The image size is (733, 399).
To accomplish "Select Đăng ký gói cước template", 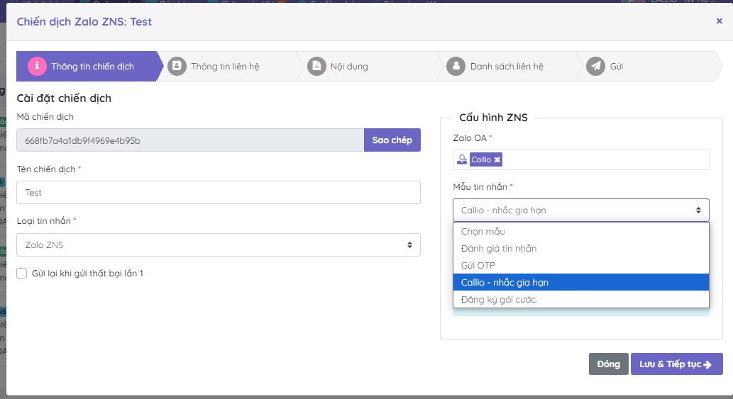I will point(580,299).
